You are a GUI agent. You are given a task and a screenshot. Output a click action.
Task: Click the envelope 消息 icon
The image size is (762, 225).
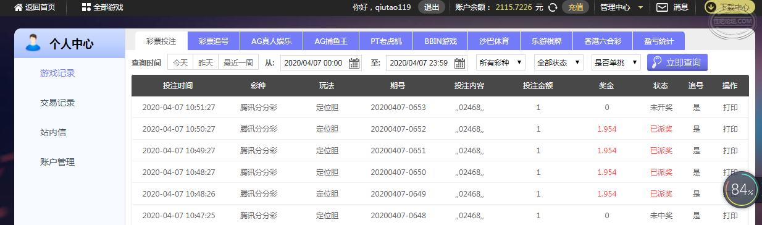(662, 7)
